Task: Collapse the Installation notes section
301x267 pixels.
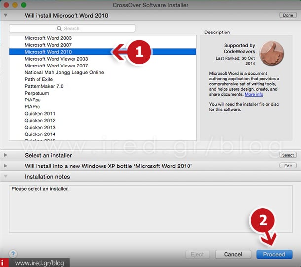Action: 6,177
